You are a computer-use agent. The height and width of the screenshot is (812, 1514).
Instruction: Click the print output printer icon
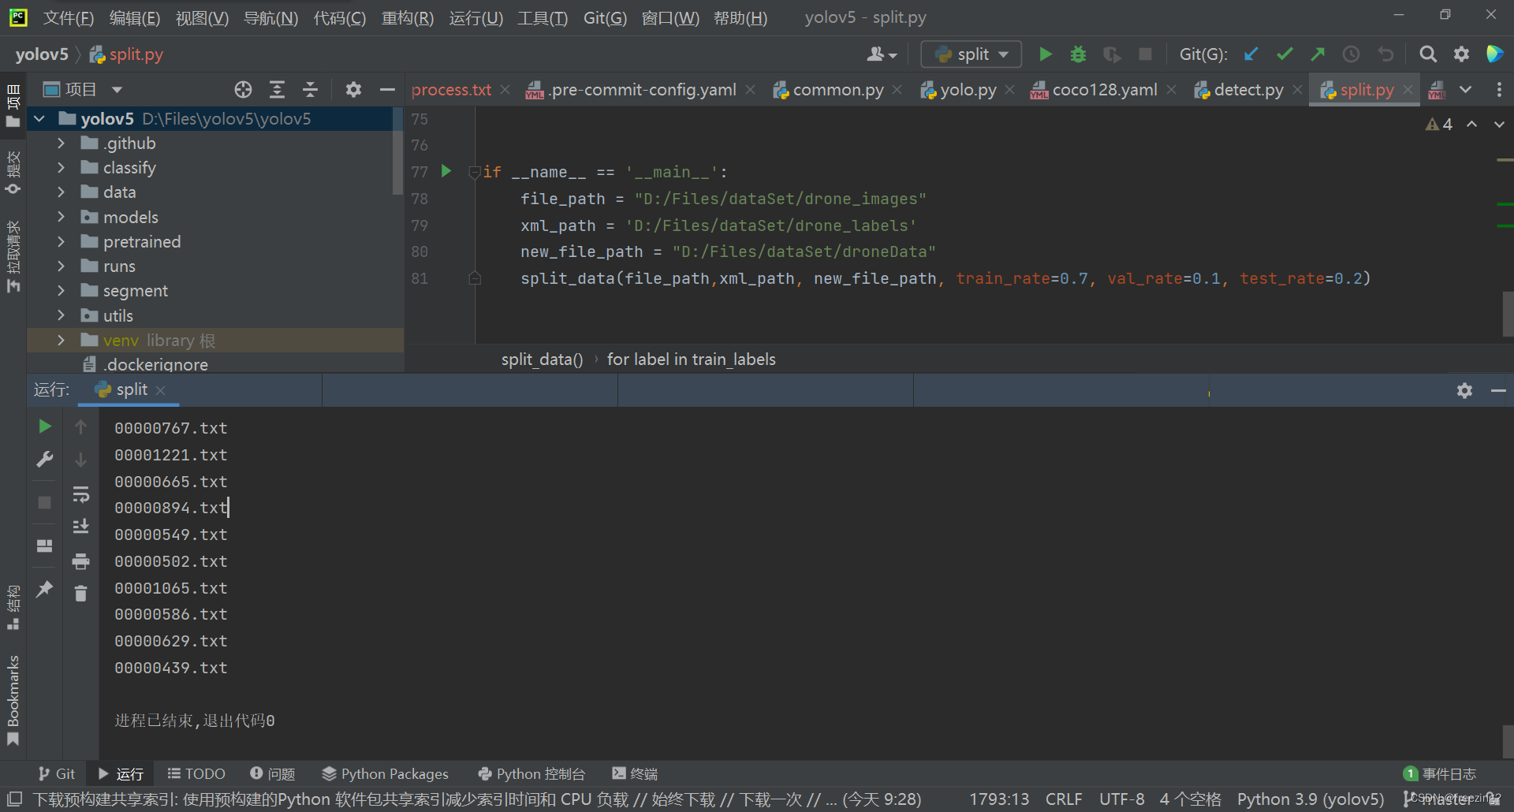click(80, 561)
